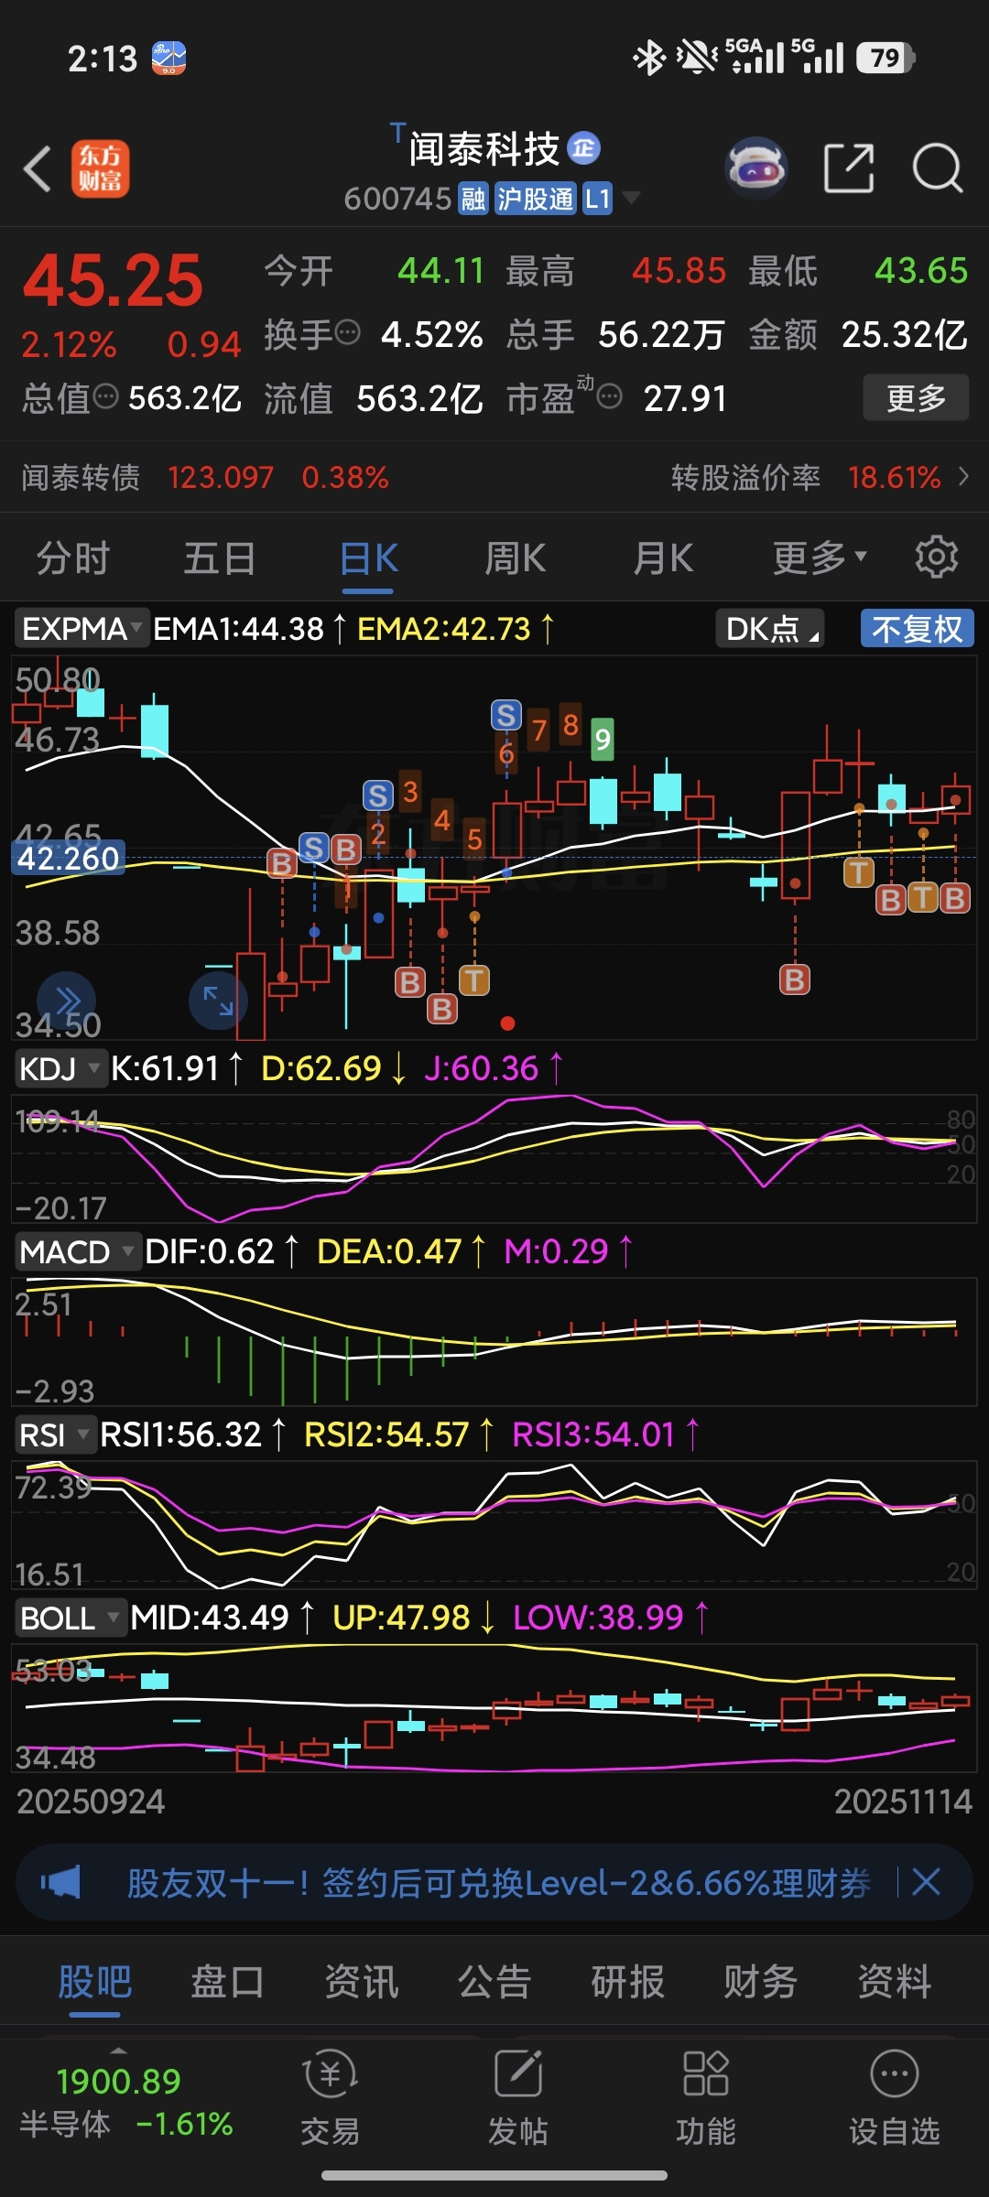Tap the 沪股通 badge
The image size is (989, 2197).
tap(536, 199)
